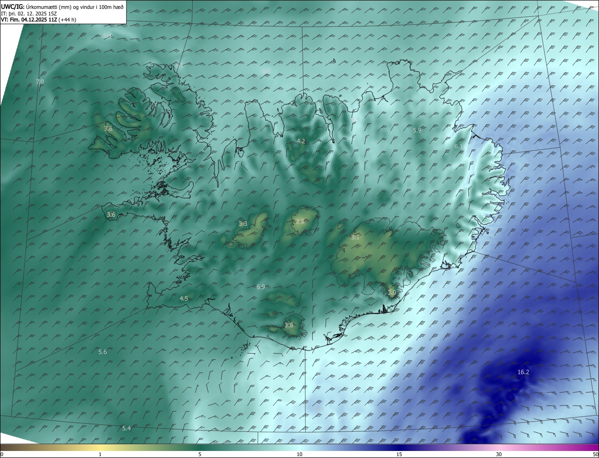
Task: Click the 7.0 value over the sea
Action: click(40, 81)
